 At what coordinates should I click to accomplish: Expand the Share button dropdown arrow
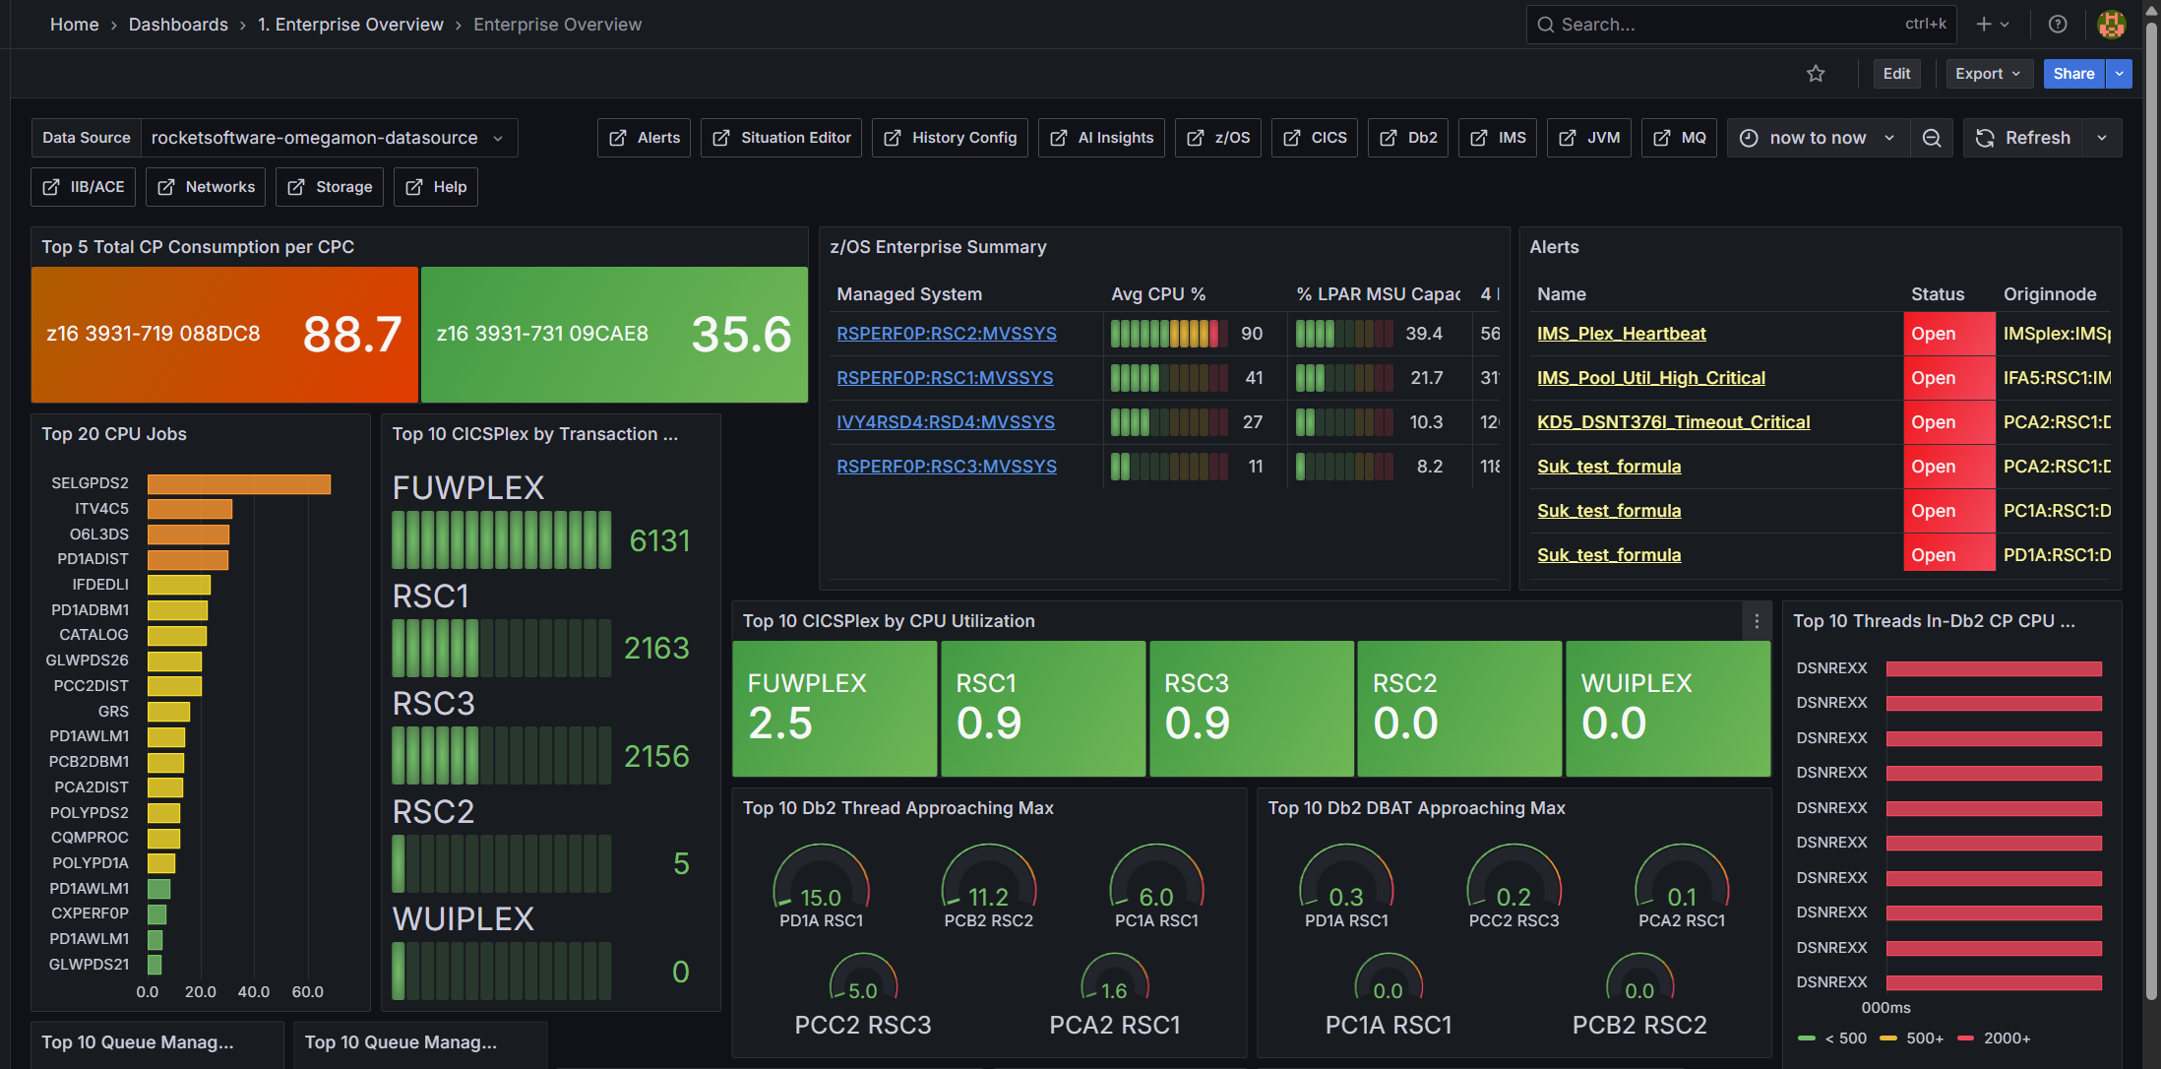coord(2120,74)
